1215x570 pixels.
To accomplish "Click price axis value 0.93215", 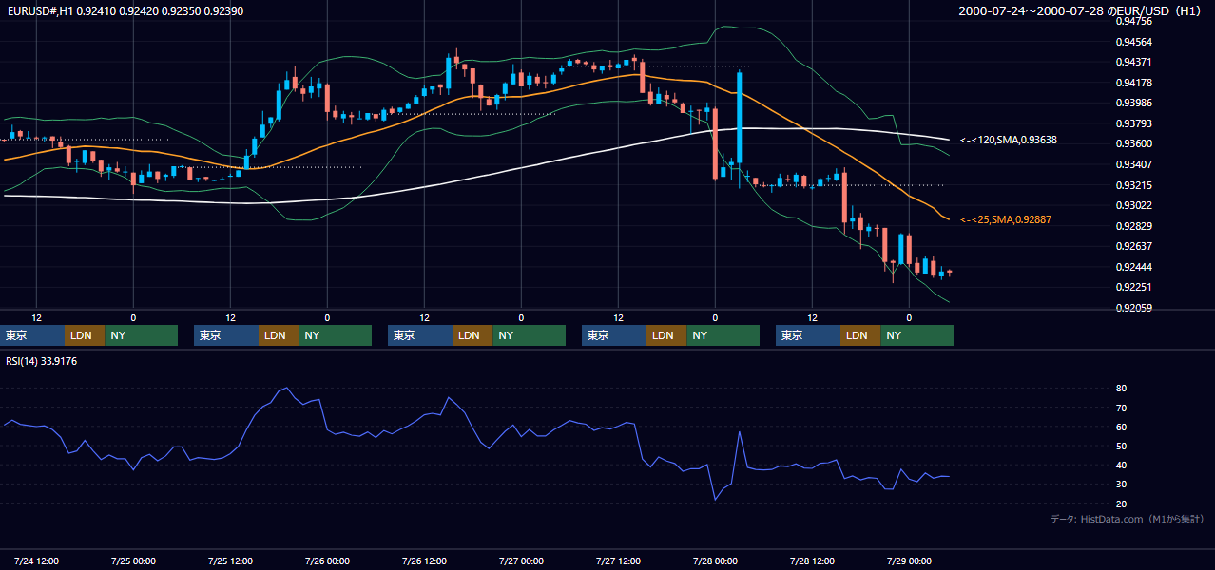I will (x=1133, y=185).
